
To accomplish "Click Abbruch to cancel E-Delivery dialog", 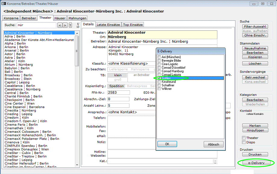I will 213,144.
